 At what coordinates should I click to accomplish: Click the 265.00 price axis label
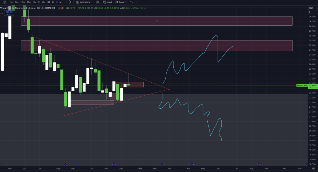[312, 16]
